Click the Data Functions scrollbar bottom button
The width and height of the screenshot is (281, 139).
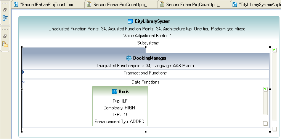point(265,123)
